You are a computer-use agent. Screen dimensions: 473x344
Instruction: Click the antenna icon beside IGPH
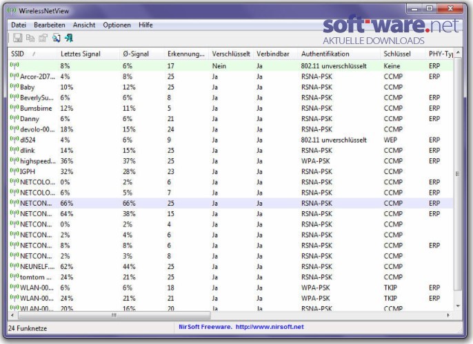click(x=14, y=171)
